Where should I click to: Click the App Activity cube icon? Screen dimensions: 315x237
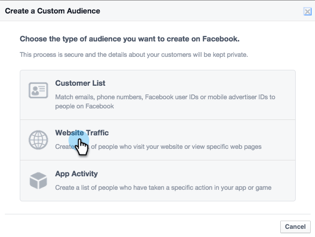click(38, 181)
